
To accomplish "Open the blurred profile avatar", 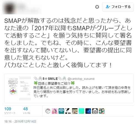I will coord(10,8).
